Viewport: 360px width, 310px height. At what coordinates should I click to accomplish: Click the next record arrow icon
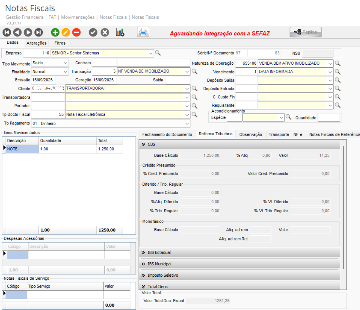[x=28, y=32]
